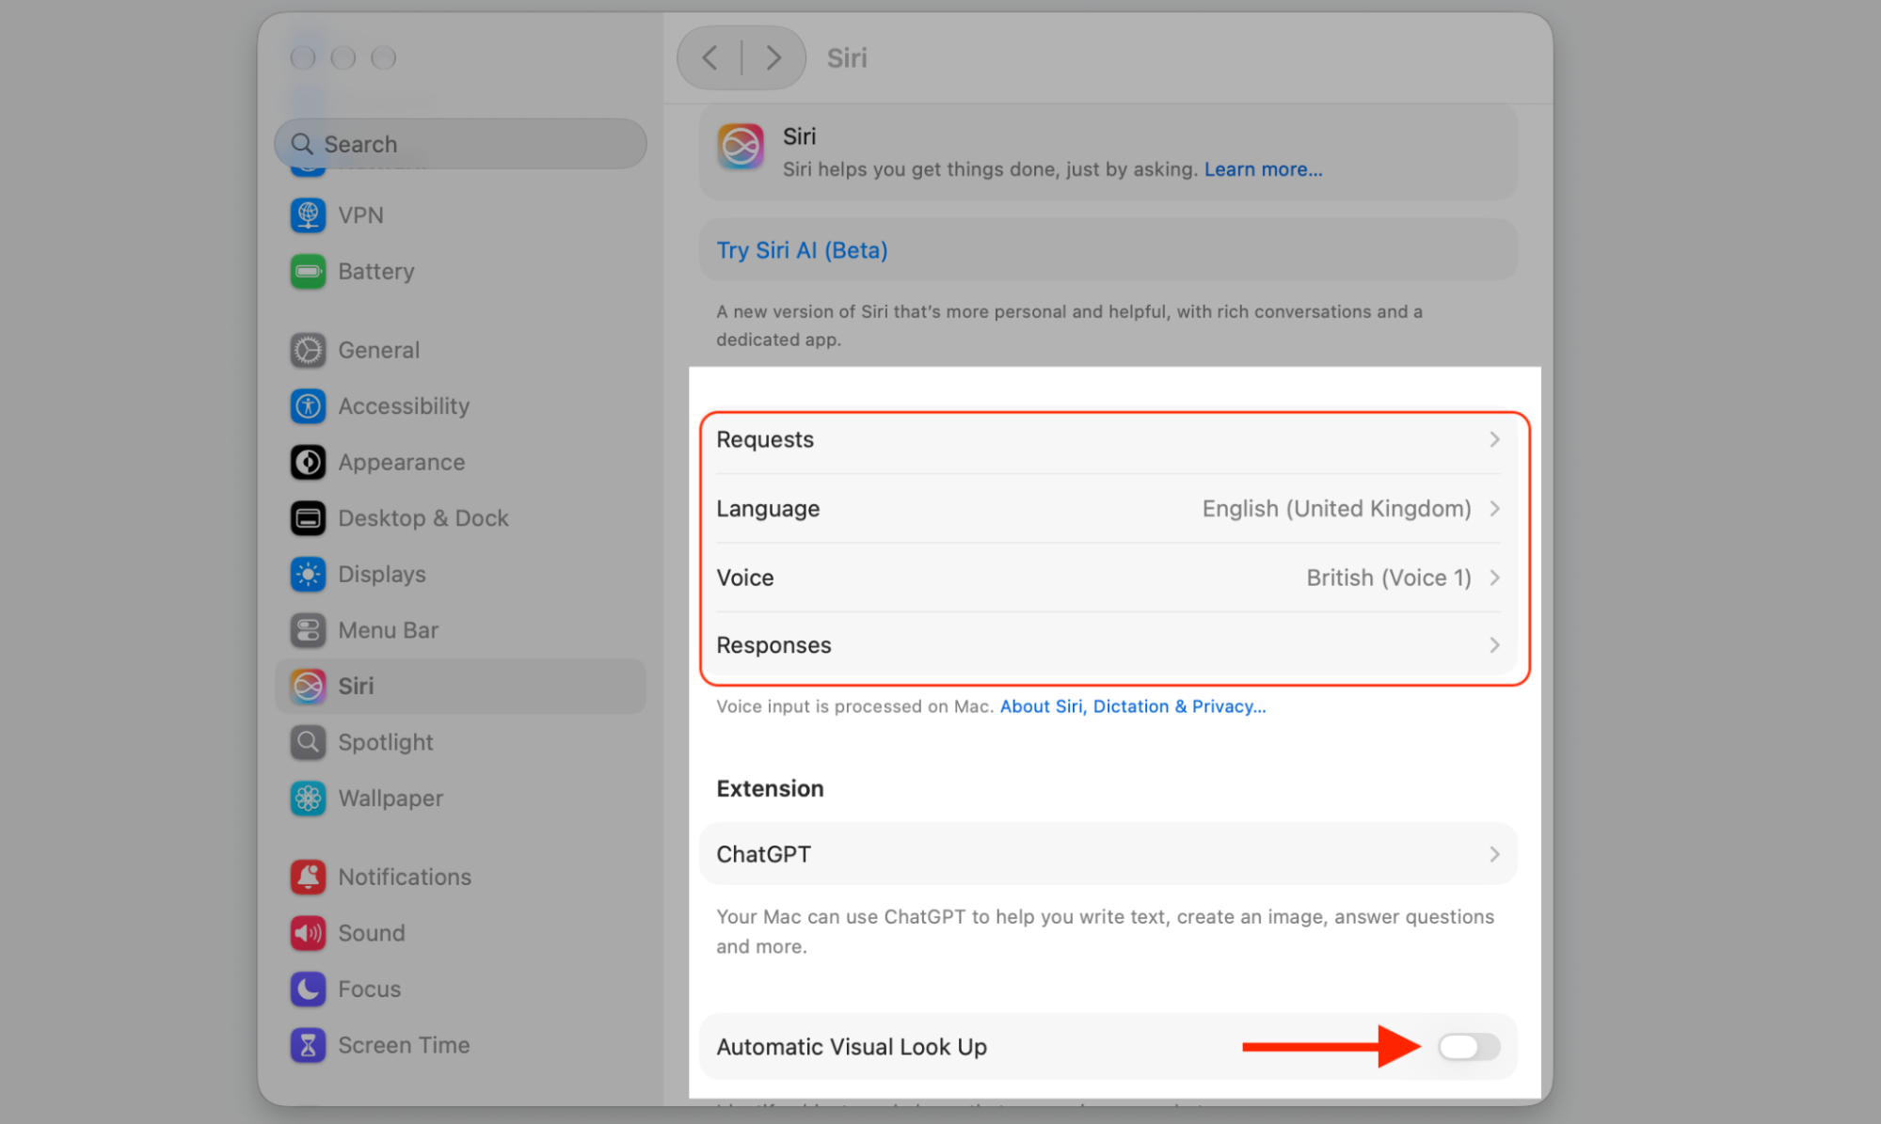Select Displays in the sidebar list

point(460,574)
